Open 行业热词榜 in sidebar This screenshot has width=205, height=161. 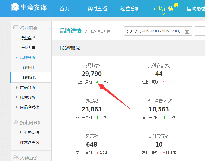(29, 132)
